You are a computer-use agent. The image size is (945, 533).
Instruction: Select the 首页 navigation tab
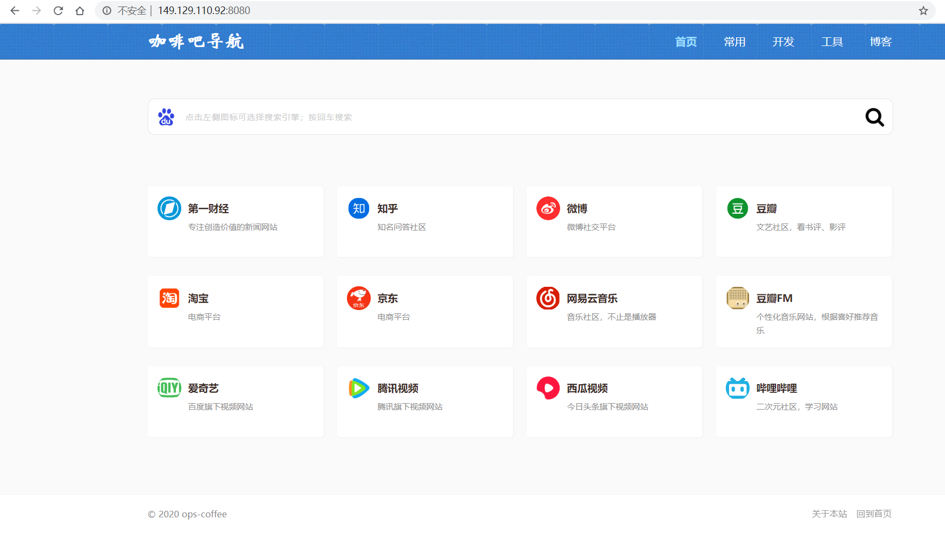coord(686,42)
